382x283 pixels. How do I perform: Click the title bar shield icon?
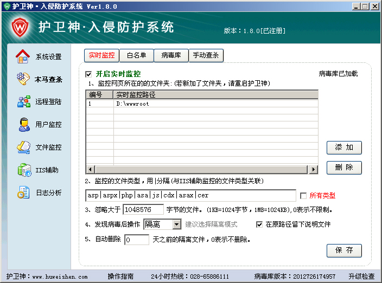coord(7,6)
